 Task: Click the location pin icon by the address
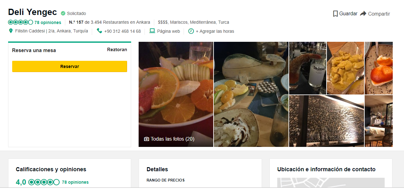click(x=11, y=31)
